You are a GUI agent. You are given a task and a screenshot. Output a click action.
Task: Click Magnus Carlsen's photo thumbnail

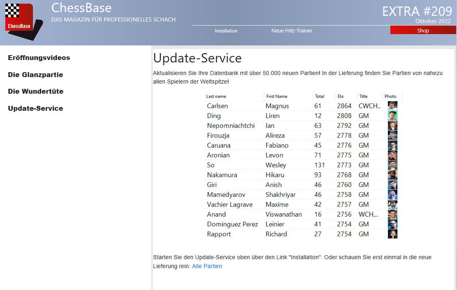click(392, 106)
